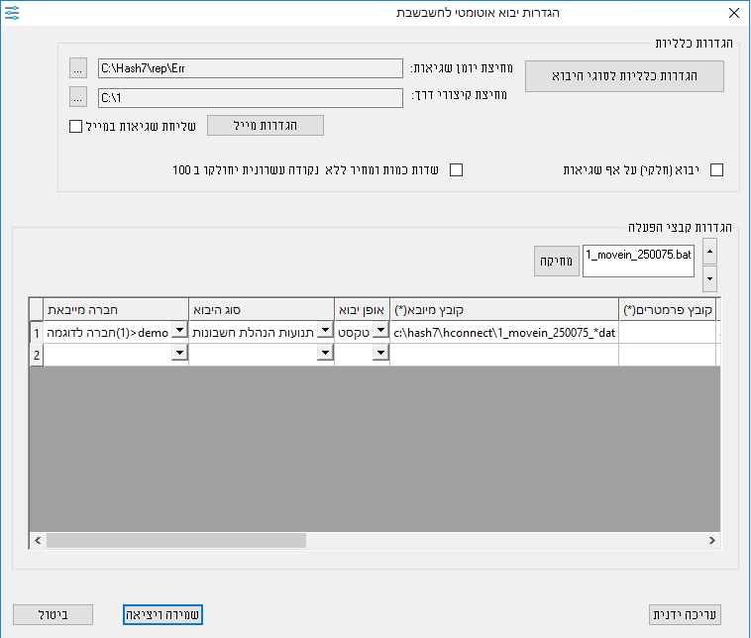Browse for the shortcuts folder (C:\1)

(78, 97)
